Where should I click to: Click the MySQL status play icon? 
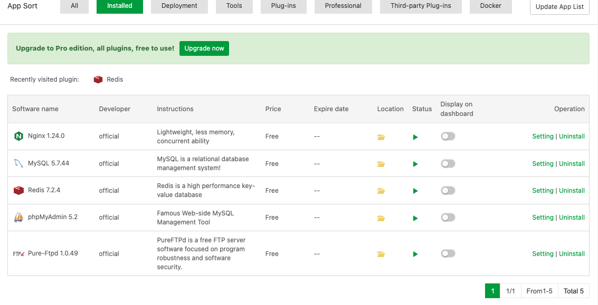click(x=415, y=164)
